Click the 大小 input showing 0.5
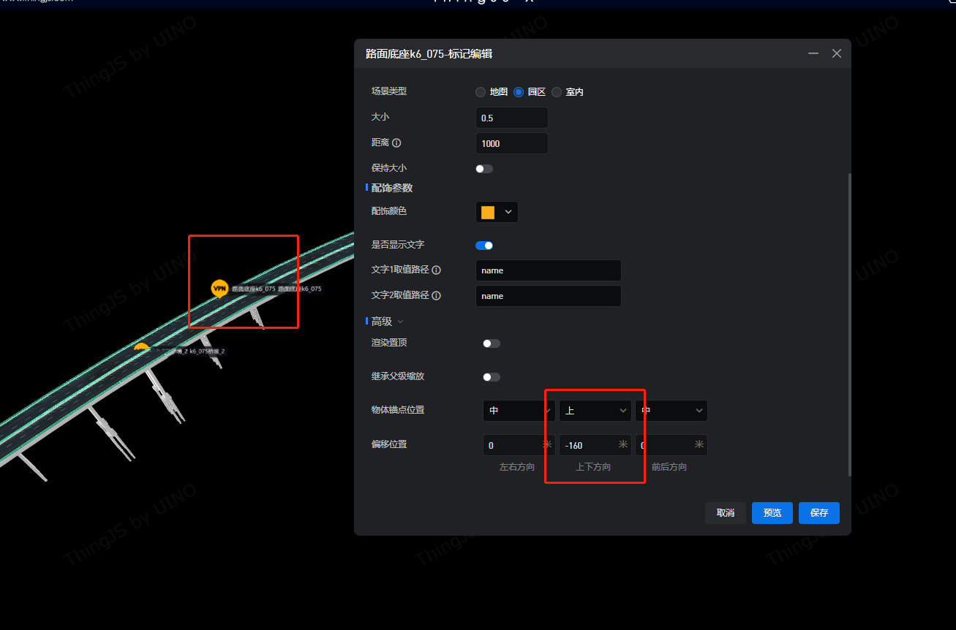This screenshot has width=956, height=630. [x=512, y=118]
